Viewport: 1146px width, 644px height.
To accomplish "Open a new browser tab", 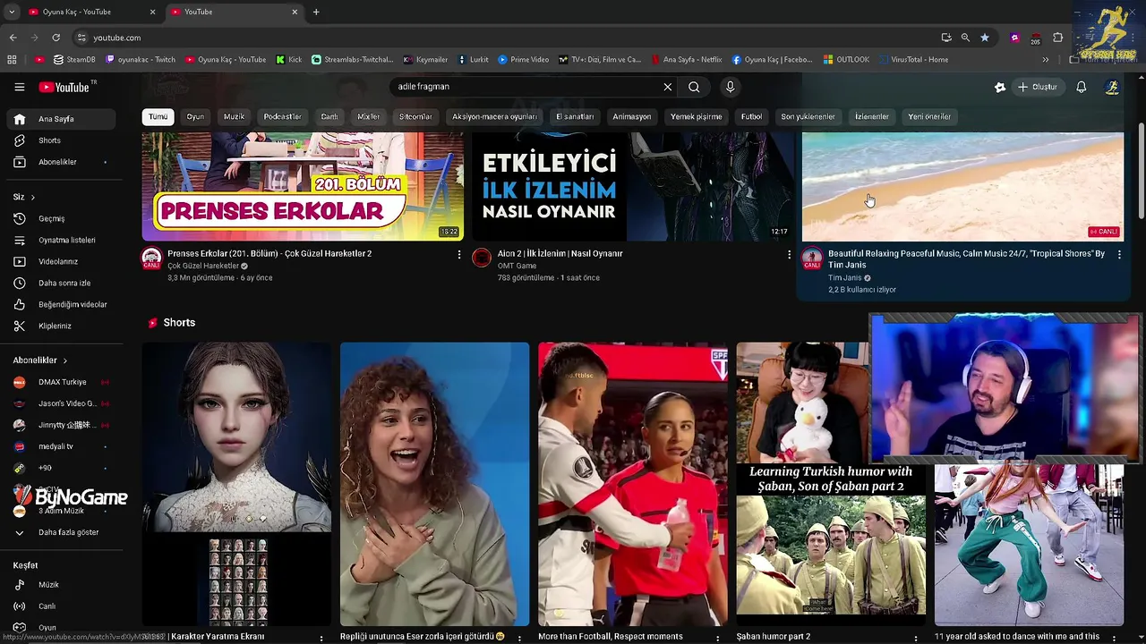I will tap(316, 12).
